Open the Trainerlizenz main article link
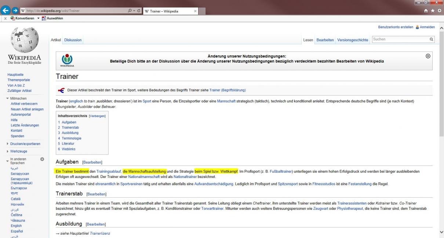This screenshot has height=238, width=444. coord(100,233)
